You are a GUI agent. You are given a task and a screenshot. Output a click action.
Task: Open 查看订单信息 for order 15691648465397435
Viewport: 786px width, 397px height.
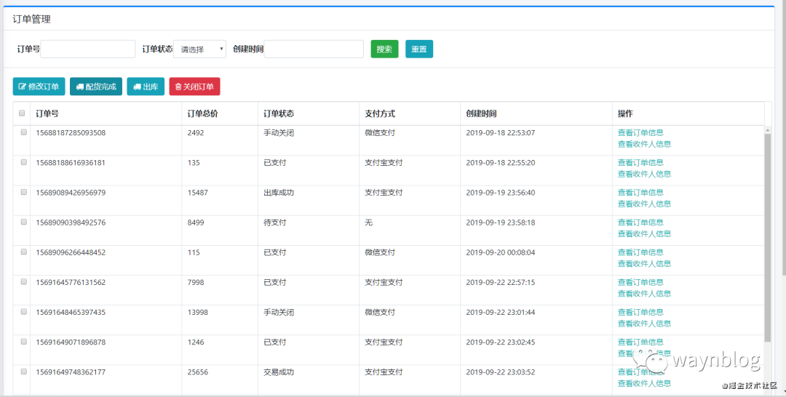640,312
